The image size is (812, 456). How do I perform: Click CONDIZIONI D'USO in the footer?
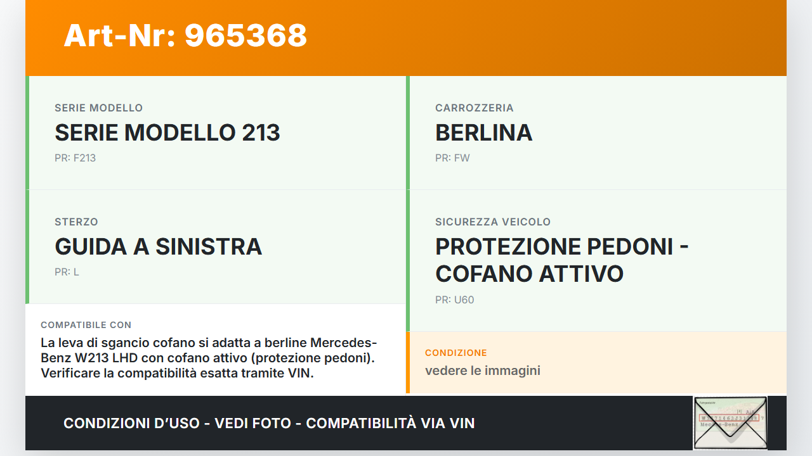pos(131,423)
